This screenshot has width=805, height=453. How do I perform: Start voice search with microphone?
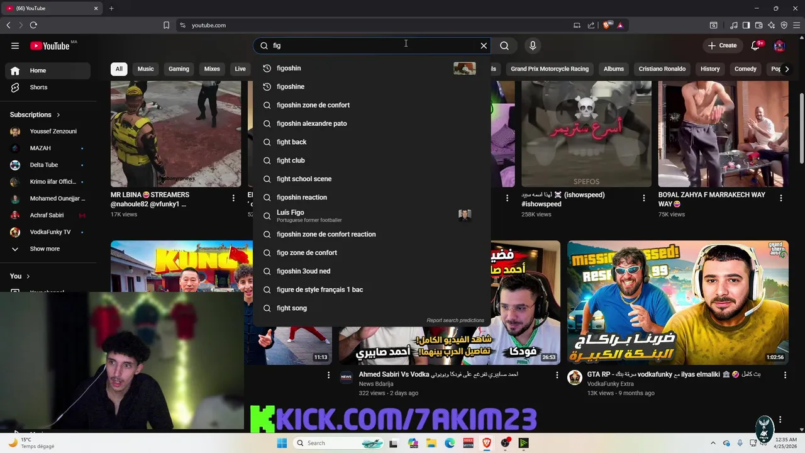533,45
